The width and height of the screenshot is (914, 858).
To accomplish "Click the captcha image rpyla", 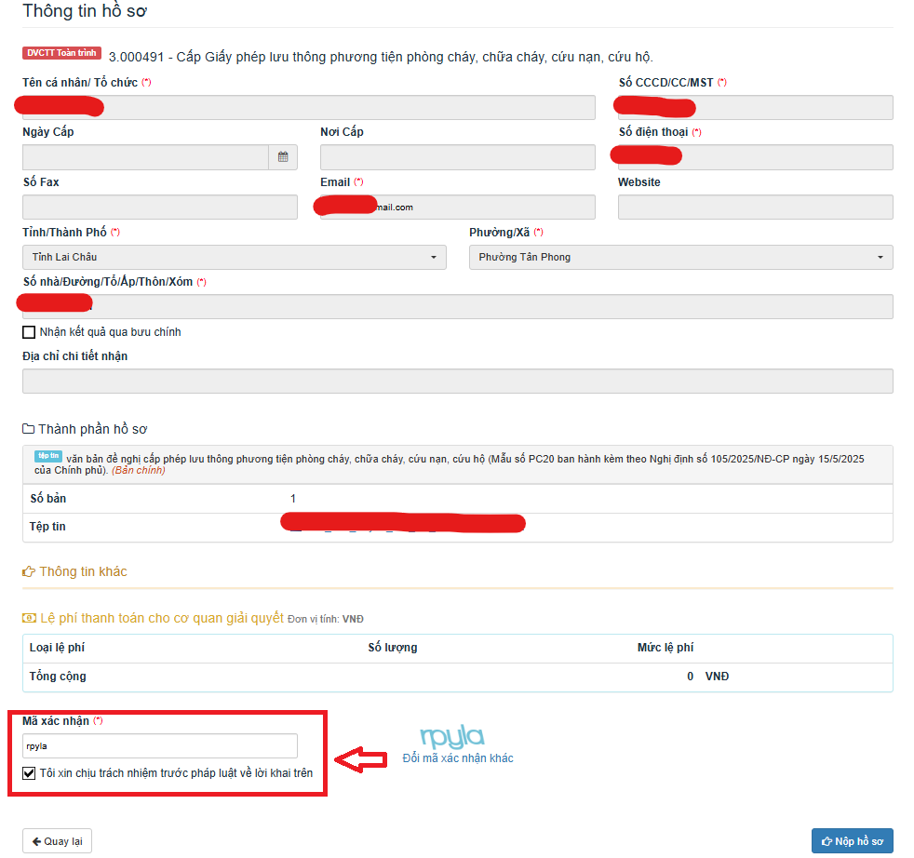I will [x=452, y=737].
